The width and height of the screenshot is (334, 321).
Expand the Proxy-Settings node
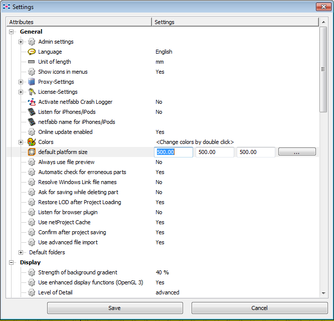click(x=21, y=82)
